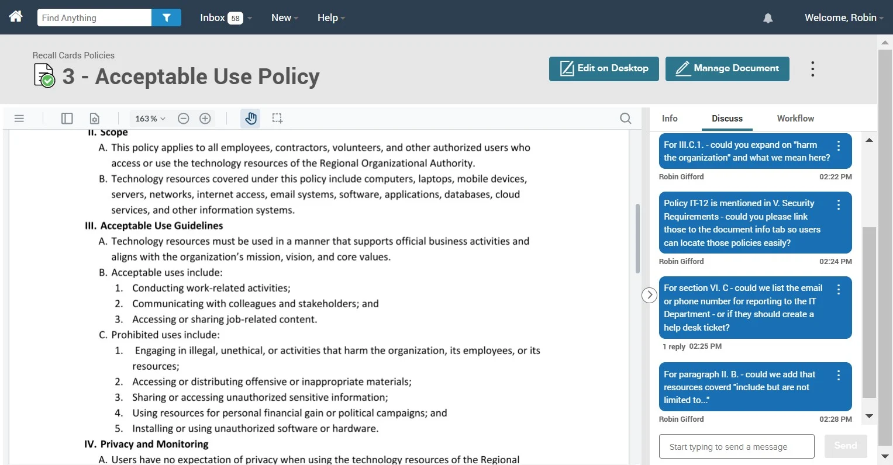Open options for paragraph II. B. comment
The image size is (893, 465).
click(839, 375)
